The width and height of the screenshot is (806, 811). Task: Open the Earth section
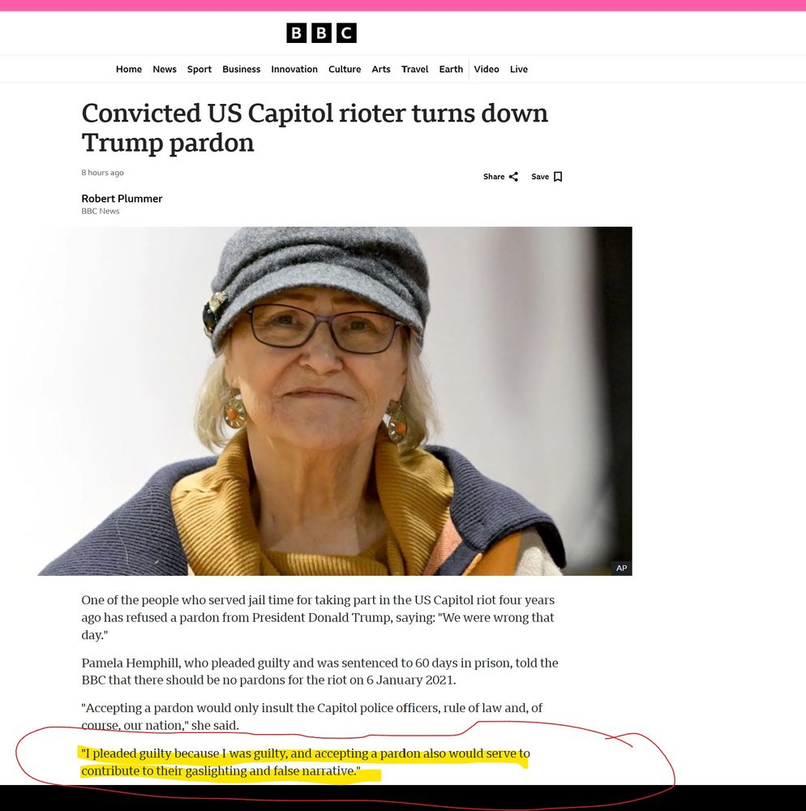pyautogui.click(x=451, y=69)
